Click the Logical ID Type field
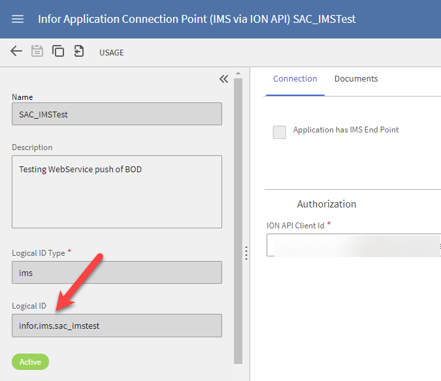Viewport: 441px width, 381px height. (x=117, y=273)
